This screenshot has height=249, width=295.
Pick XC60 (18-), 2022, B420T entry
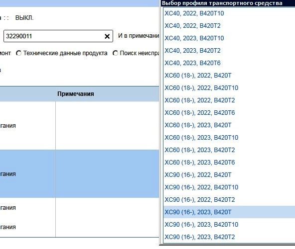coord(229,76)
